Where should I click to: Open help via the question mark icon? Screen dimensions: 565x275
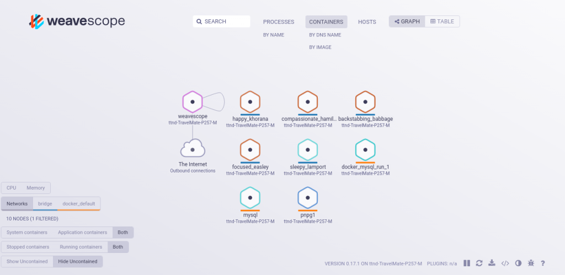pos(543,263)
